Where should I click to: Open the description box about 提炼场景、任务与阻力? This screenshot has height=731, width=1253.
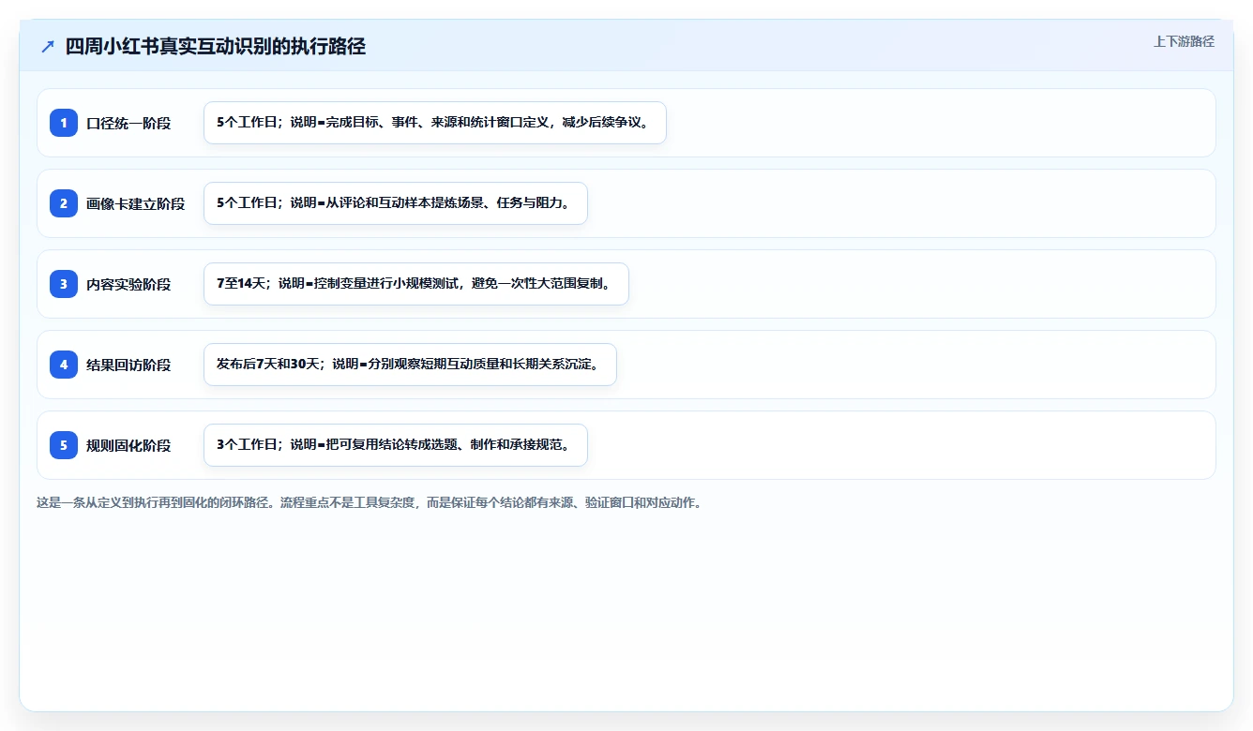click(x=396, y=203)
